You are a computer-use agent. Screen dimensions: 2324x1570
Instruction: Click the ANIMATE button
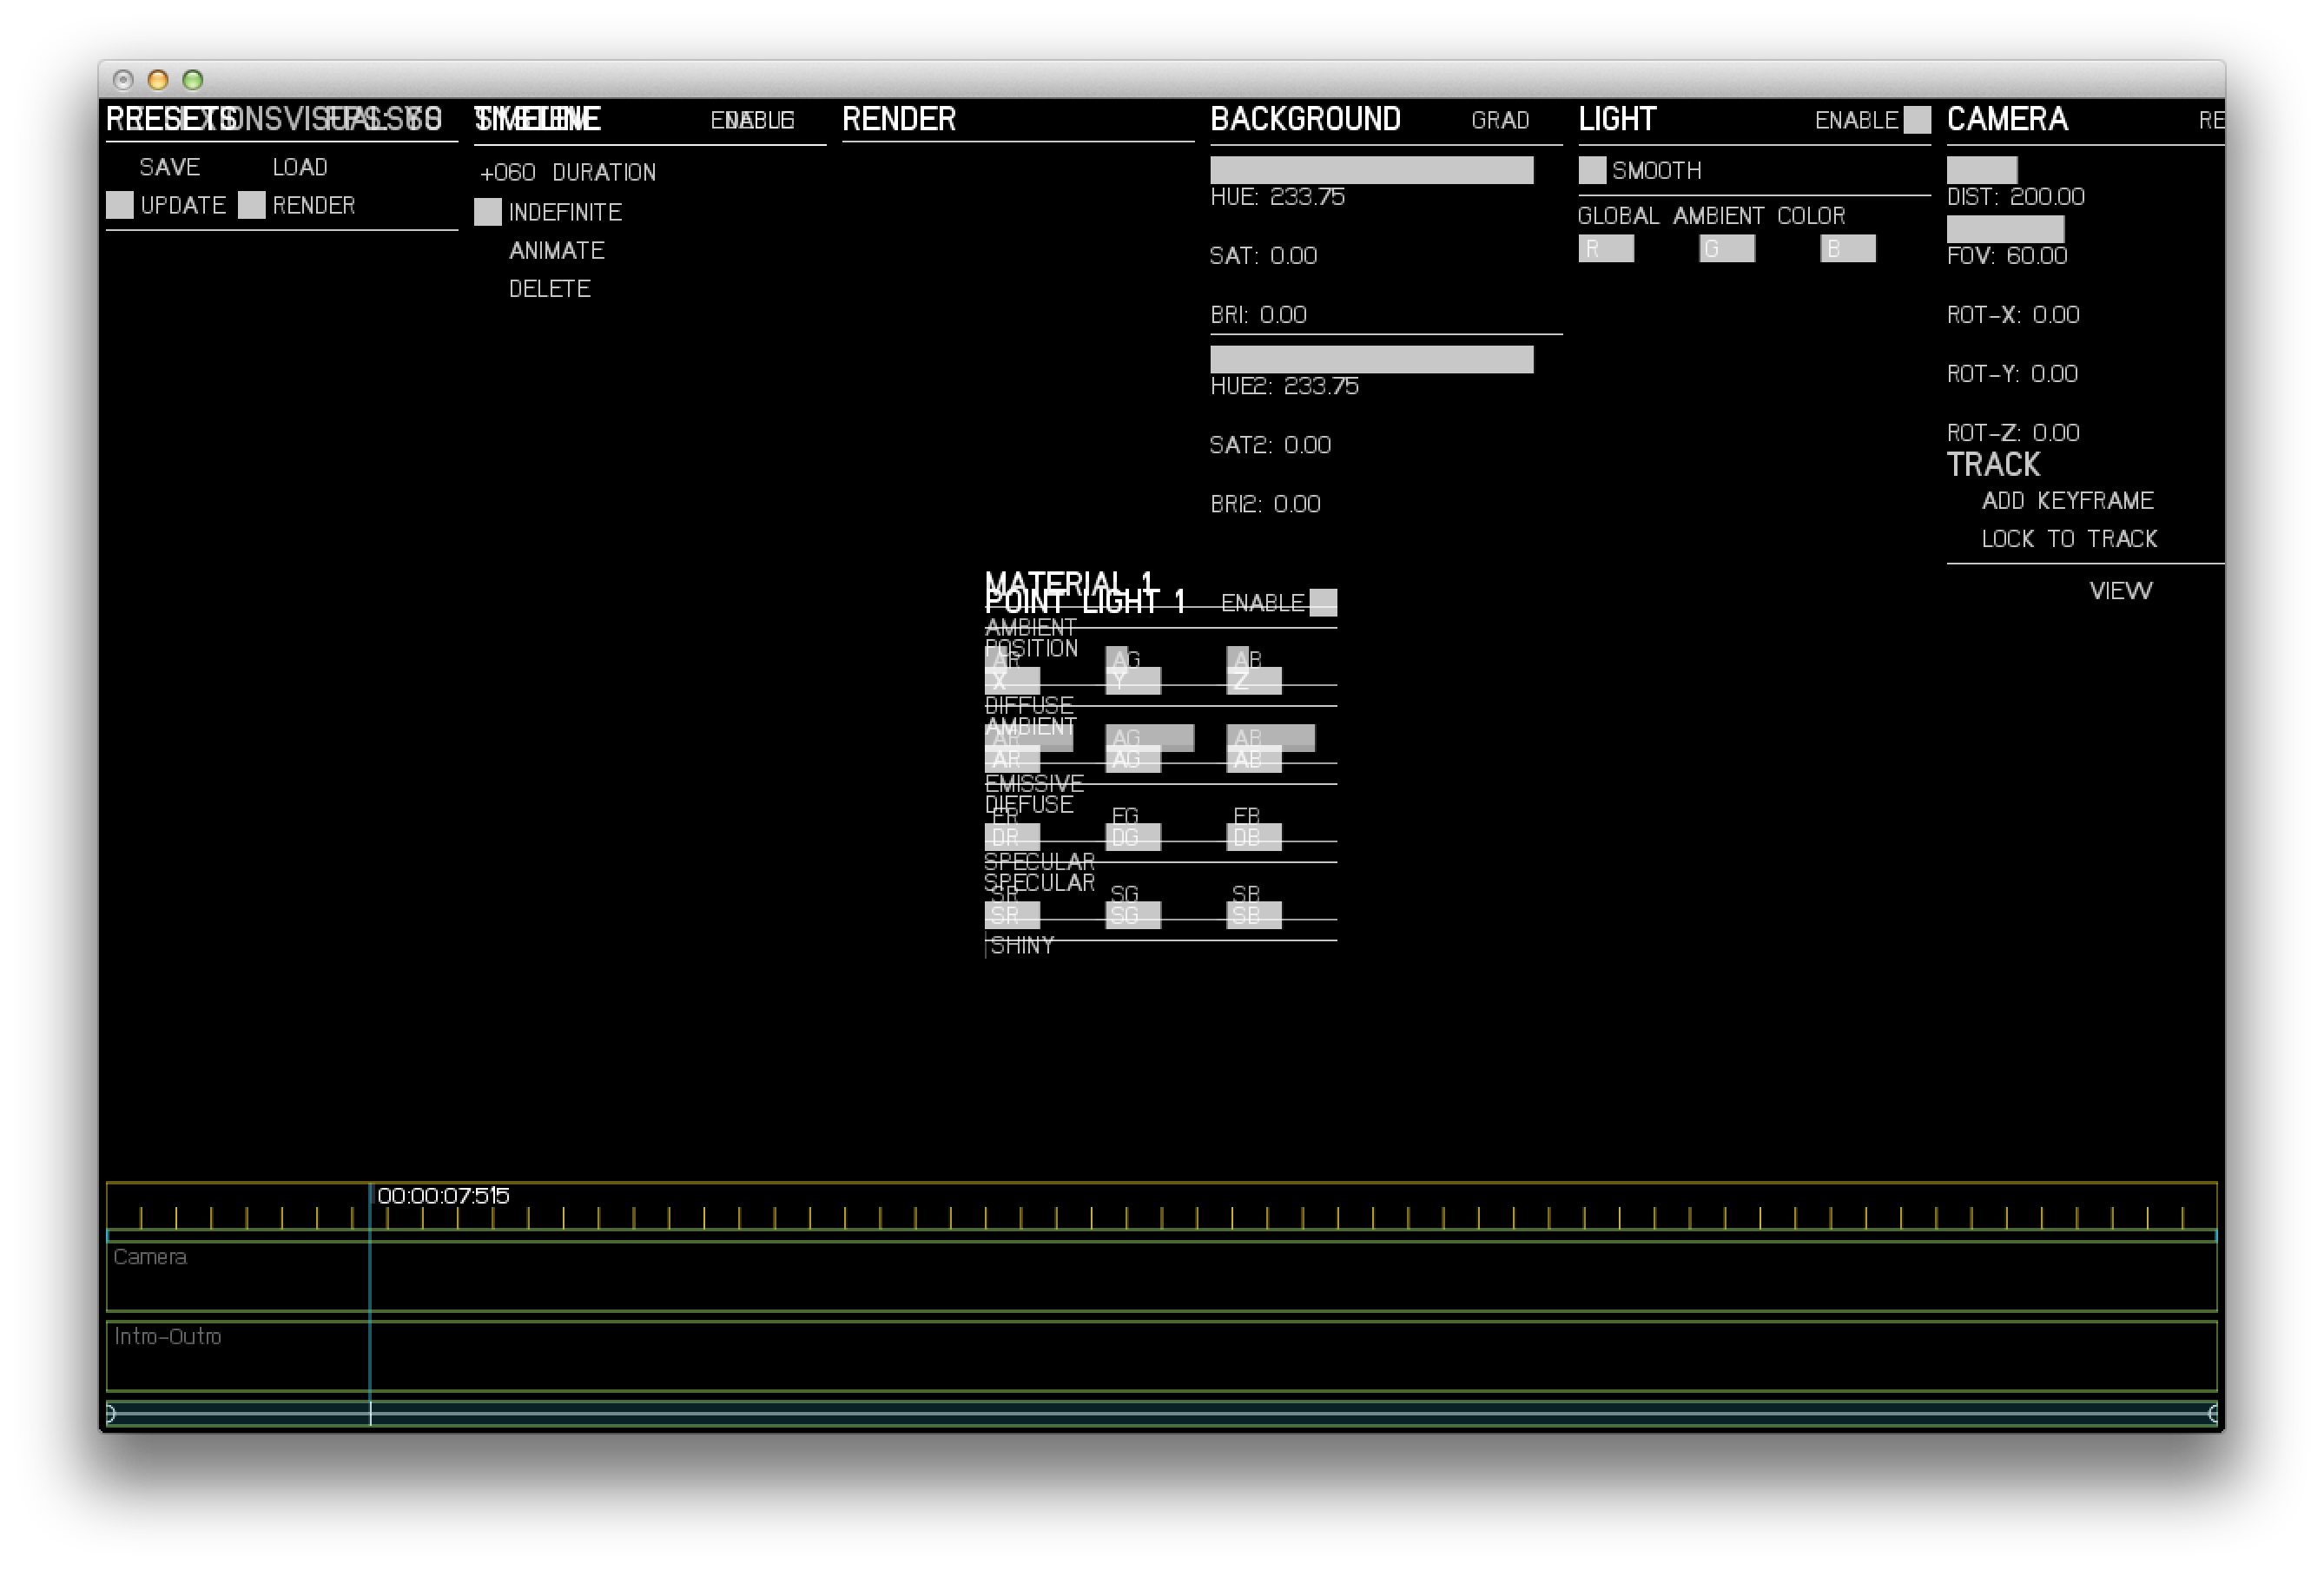point(557,250)
